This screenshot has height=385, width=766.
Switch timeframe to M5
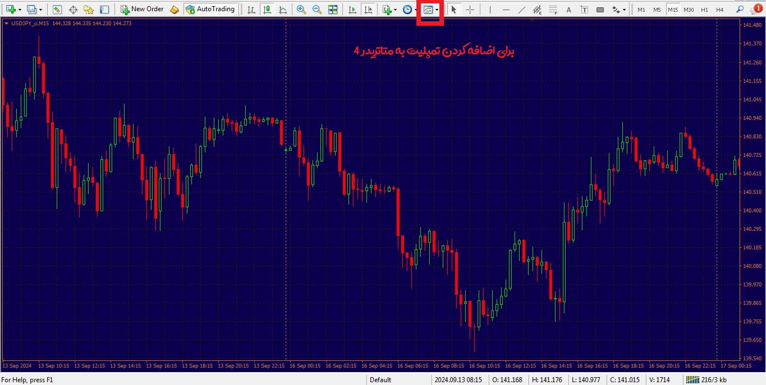click(x=657, y=10)
